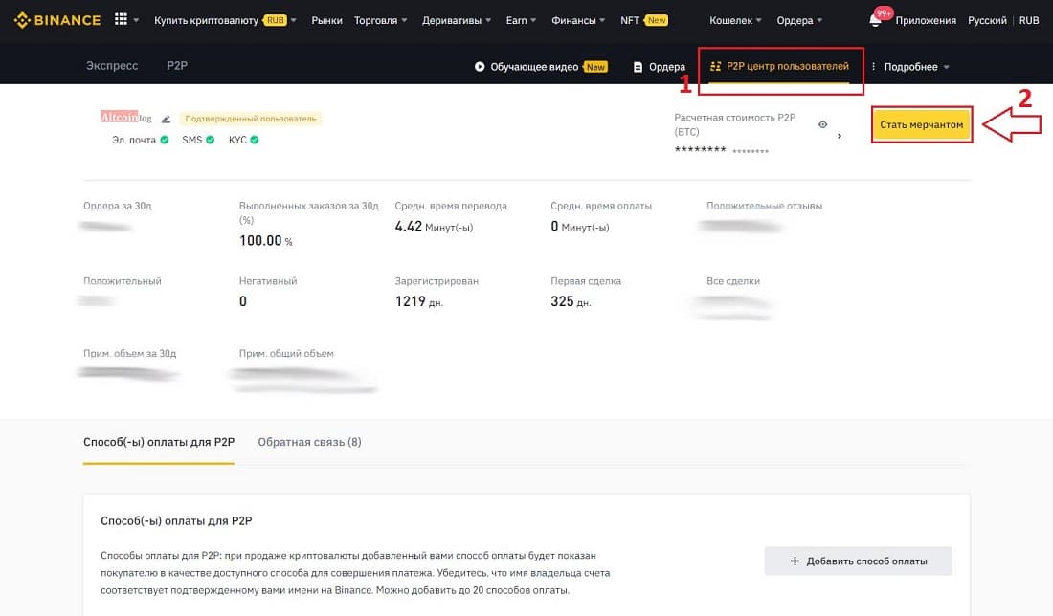This screenshot has height=616, width=1053.
Task: Click the Altcoinlog username
Action: click(x=126, y=118)
